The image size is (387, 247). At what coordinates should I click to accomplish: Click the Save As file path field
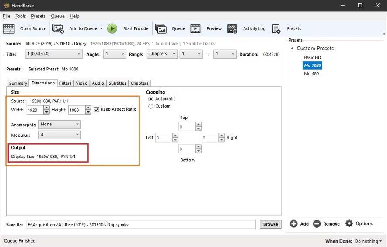click(141, 225)
